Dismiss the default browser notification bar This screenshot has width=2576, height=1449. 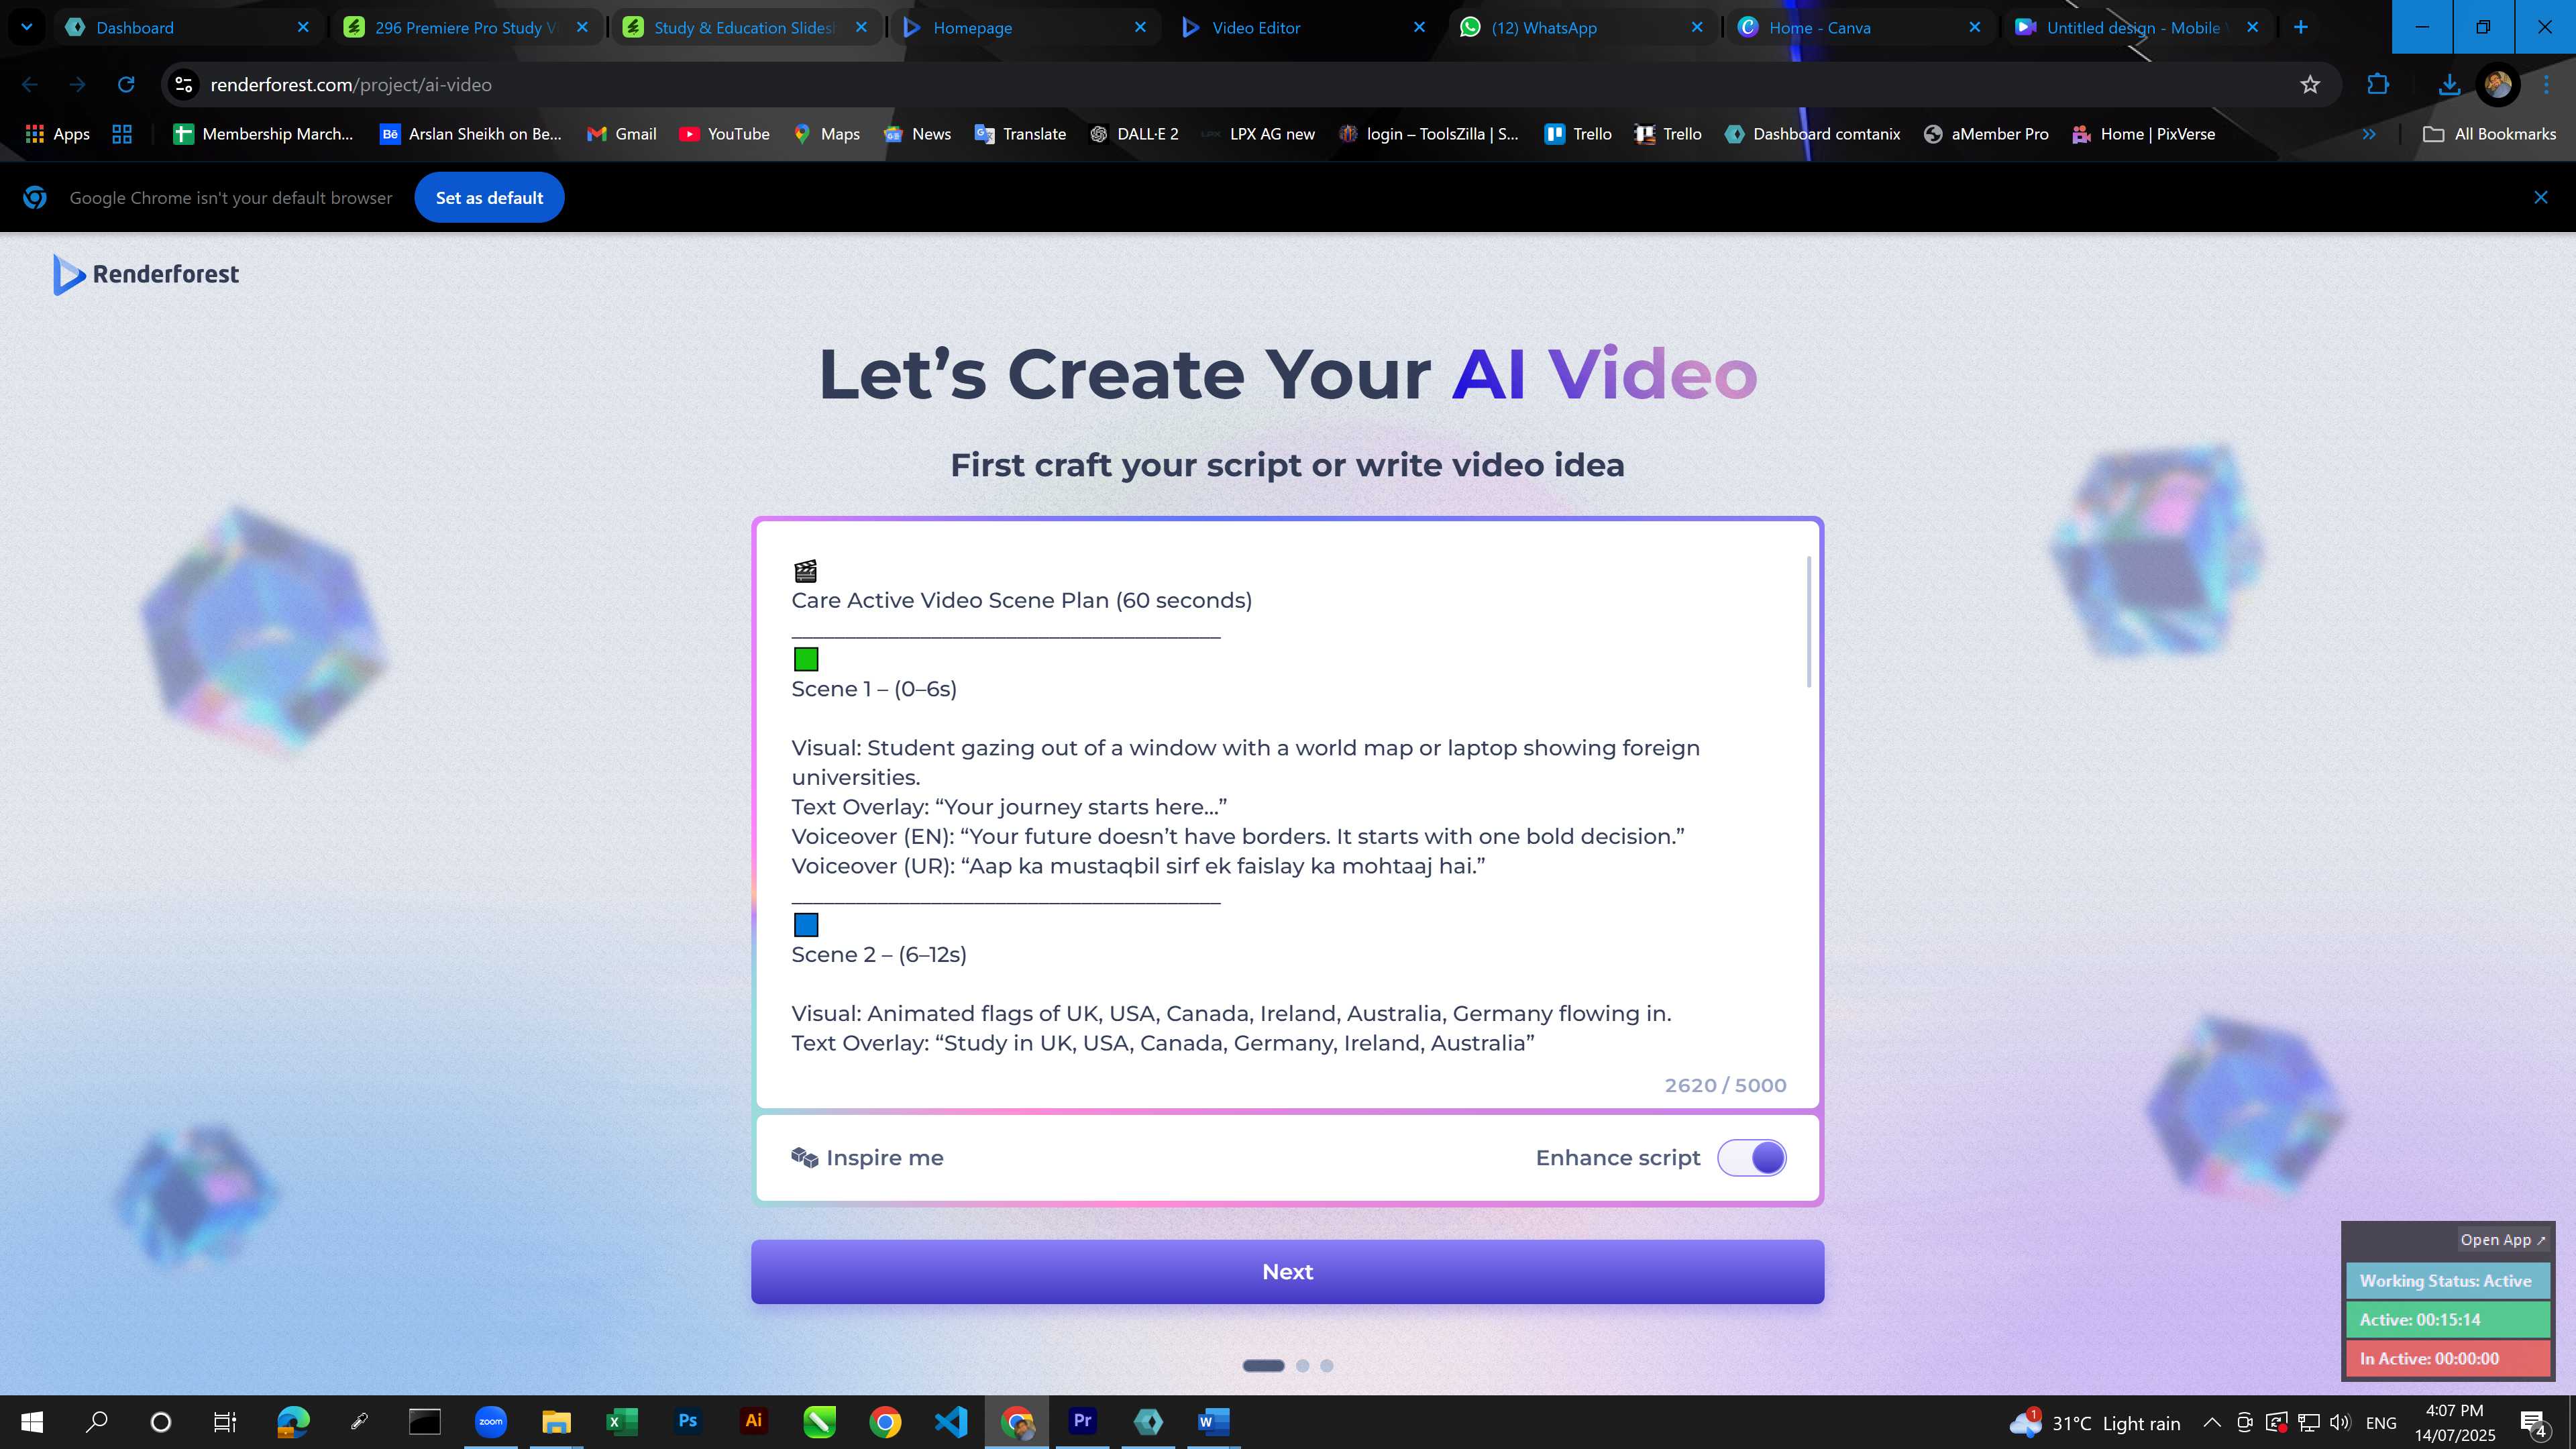point(2540,198)
